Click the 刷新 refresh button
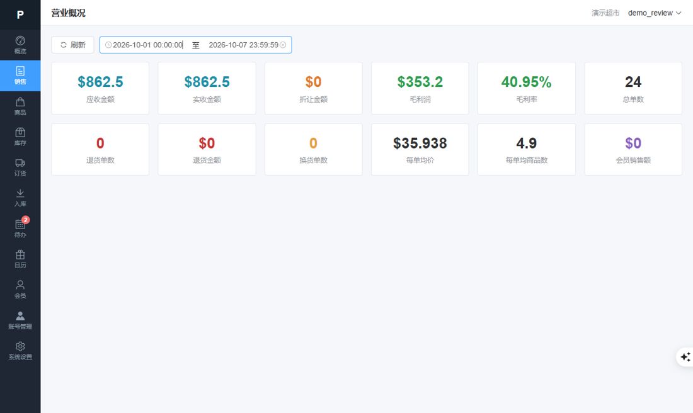 coord(72,45)
